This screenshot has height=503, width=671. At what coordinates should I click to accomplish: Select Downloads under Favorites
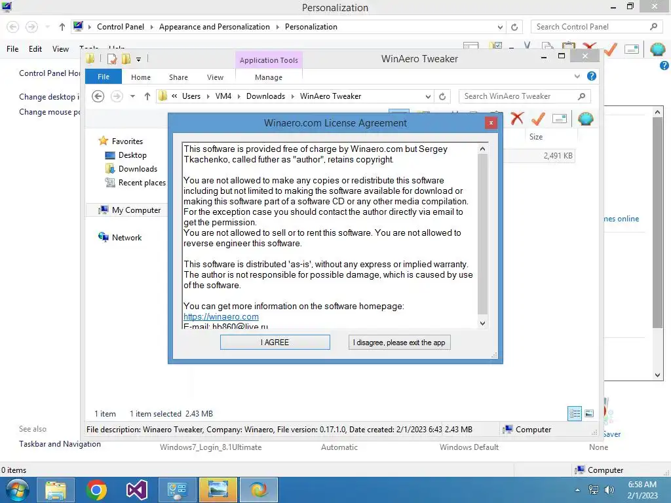pyautogui.click(x=138, y=168)
